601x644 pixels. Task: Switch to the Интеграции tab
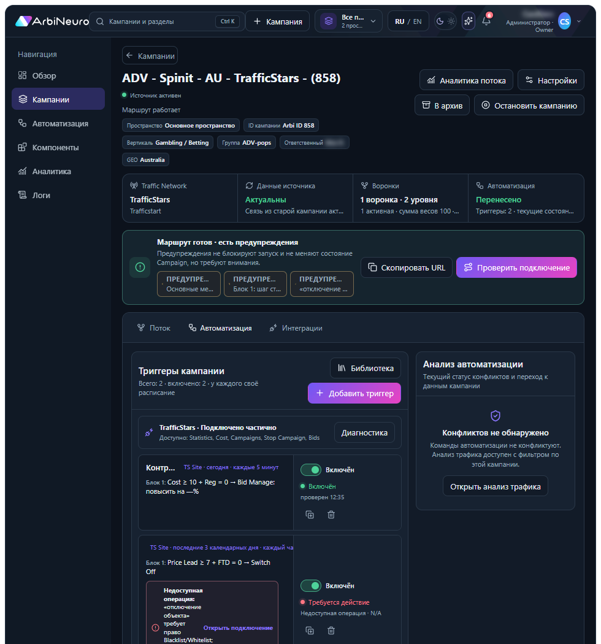[x=296, y=328]
